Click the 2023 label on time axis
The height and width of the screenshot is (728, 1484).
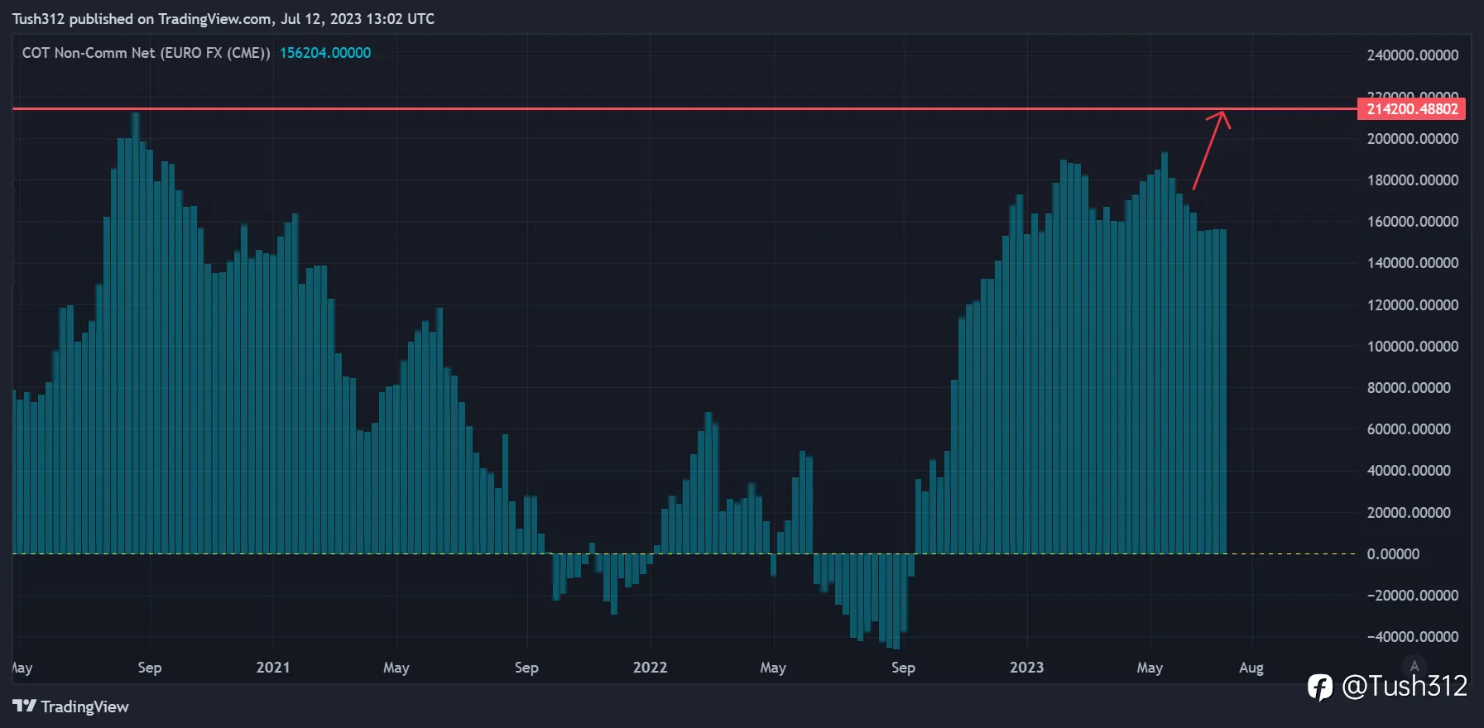click(1026, 668)
